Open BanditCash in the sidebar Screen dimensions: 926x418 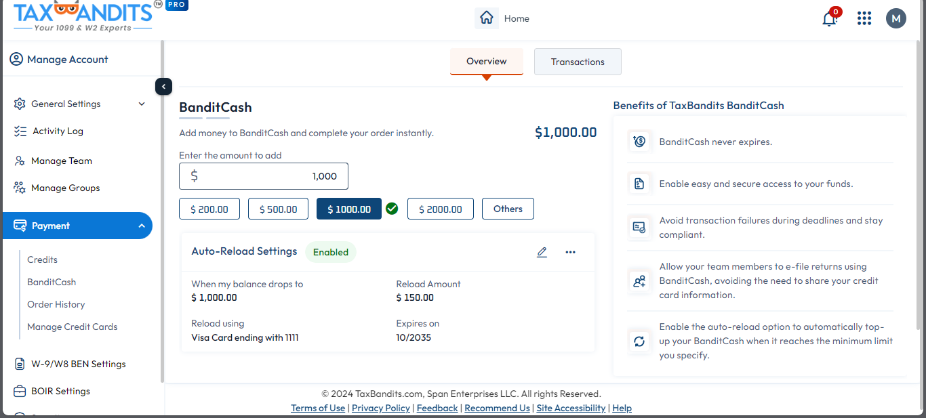click(x=52, y=282)
